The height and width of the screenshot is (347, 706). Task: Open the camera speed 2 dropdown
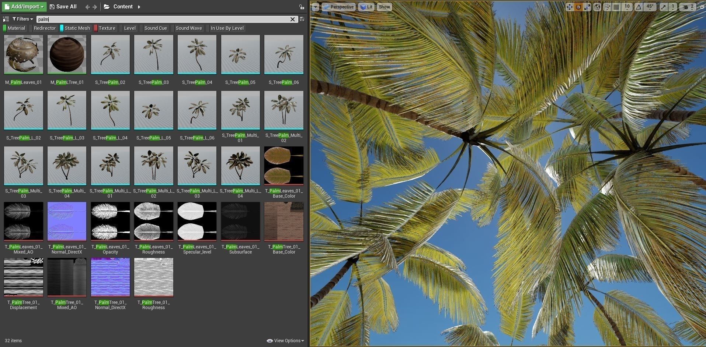(x=688, y=7)
